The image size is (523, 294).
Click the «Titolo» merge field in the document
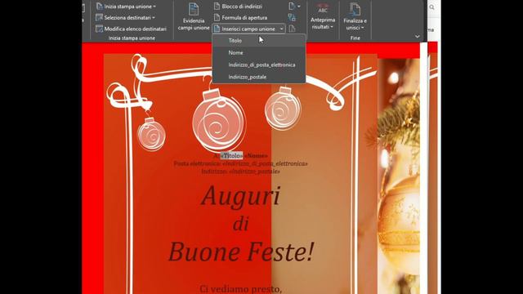[231, 156]
